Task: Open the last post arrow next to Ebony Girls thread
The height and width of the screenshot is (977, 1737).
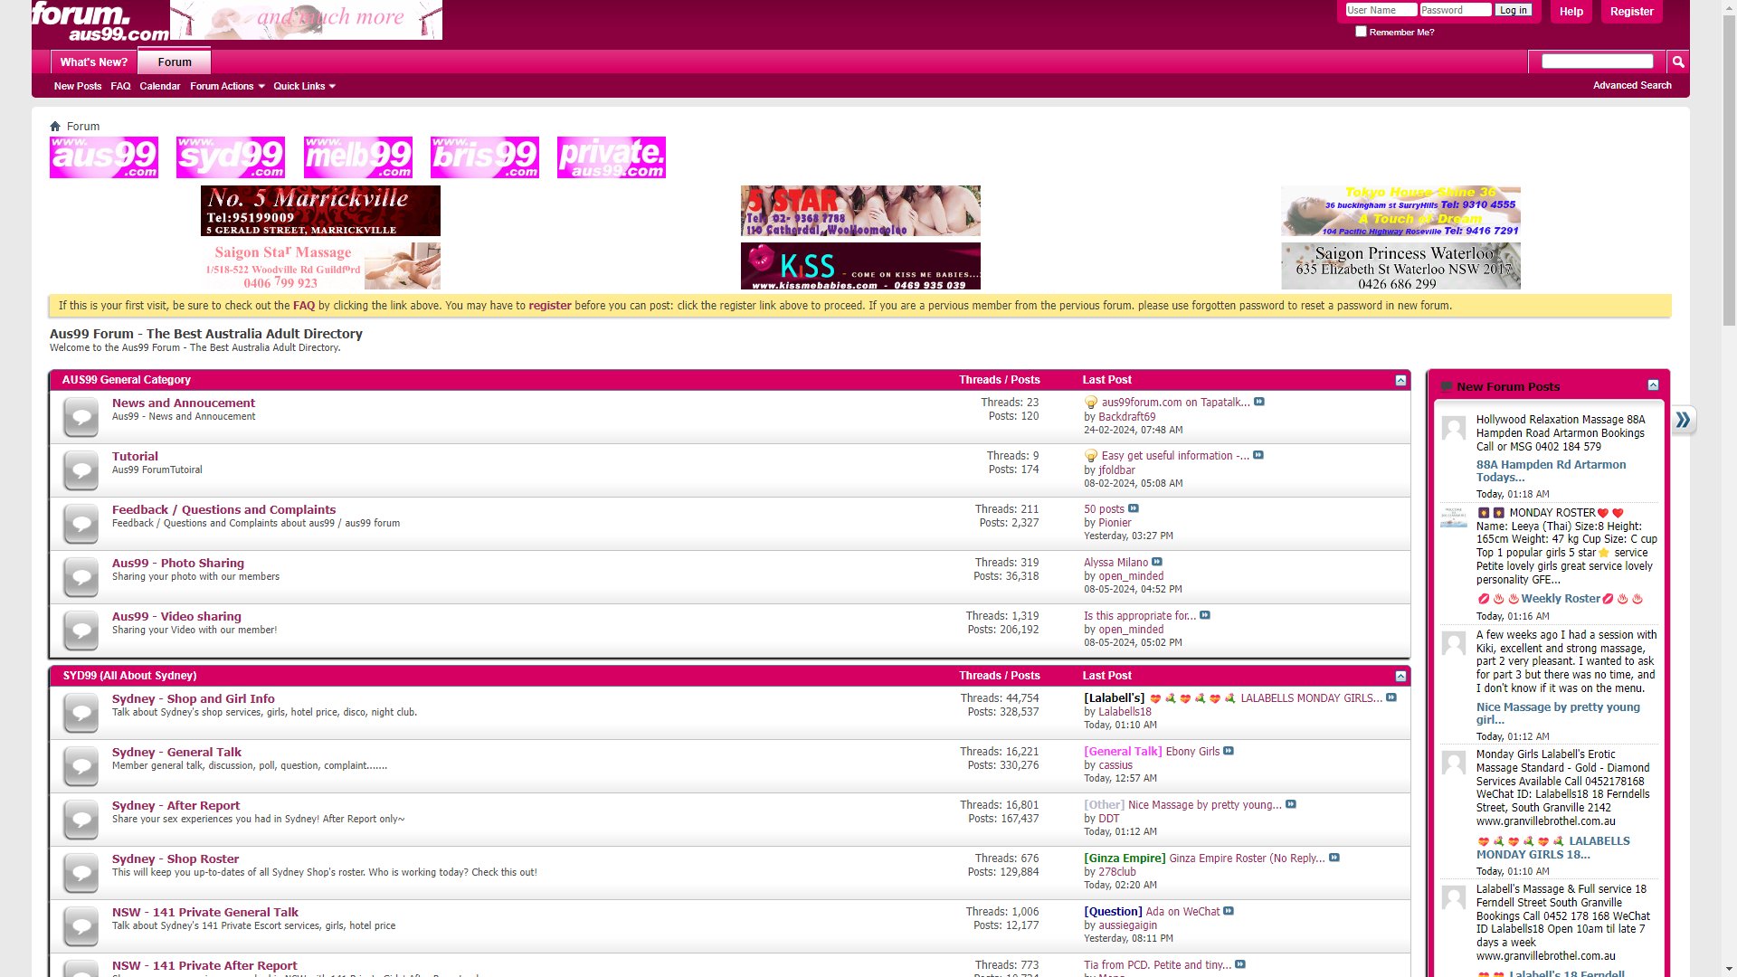Action: (x=1229, y=751)
